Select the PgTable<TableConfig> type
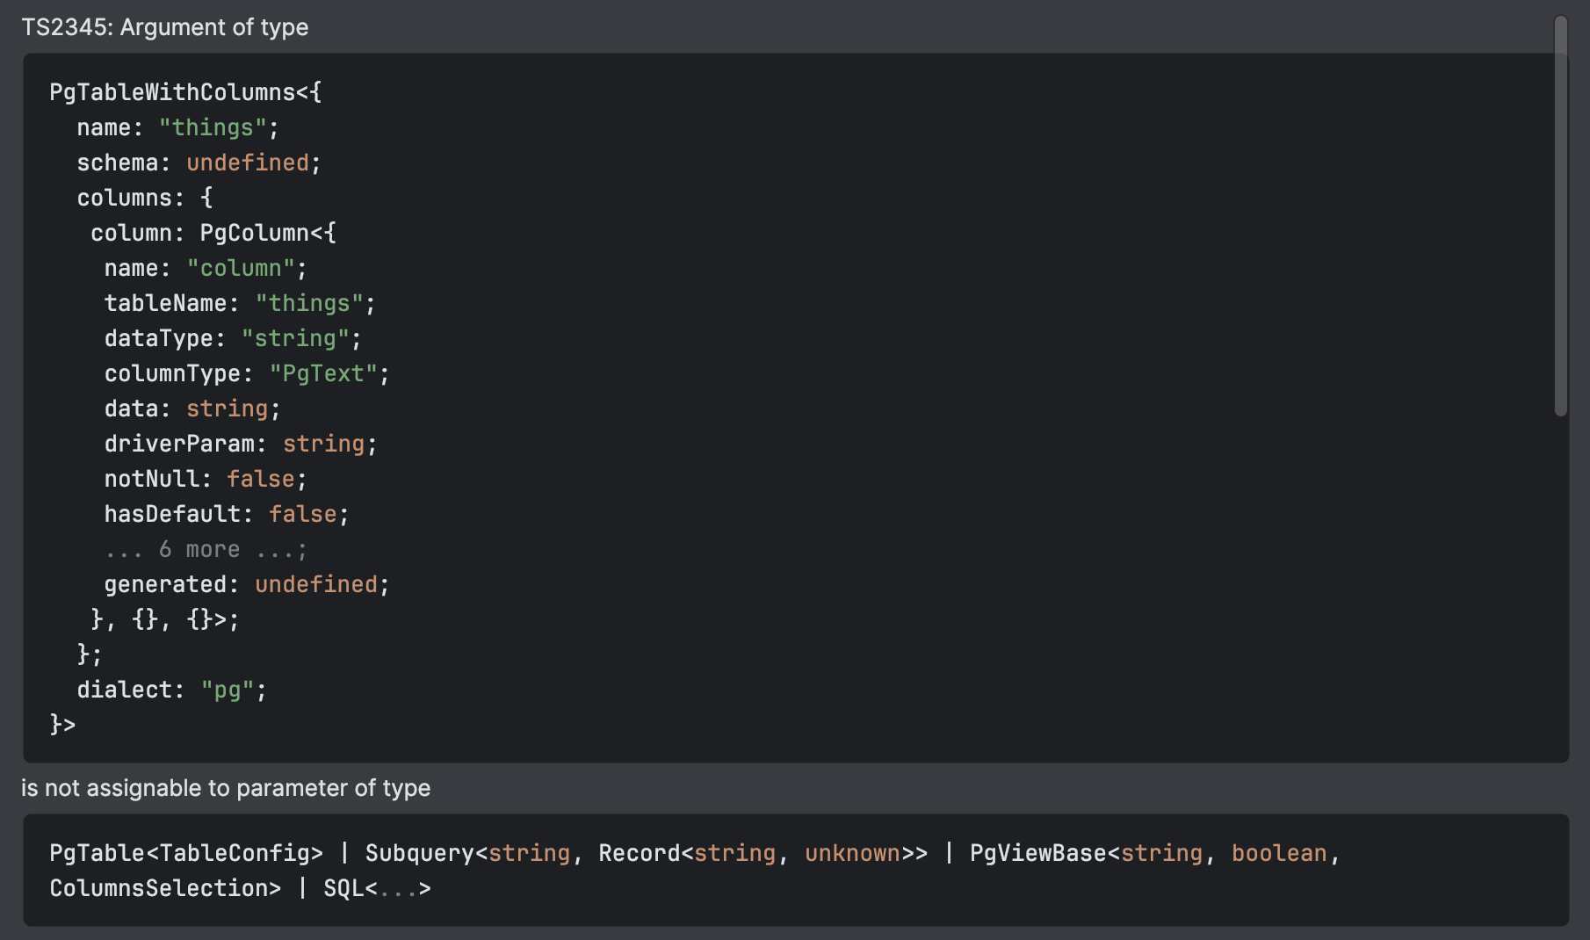This screenshot has width=1590, height=940. [x=185, y=852]
